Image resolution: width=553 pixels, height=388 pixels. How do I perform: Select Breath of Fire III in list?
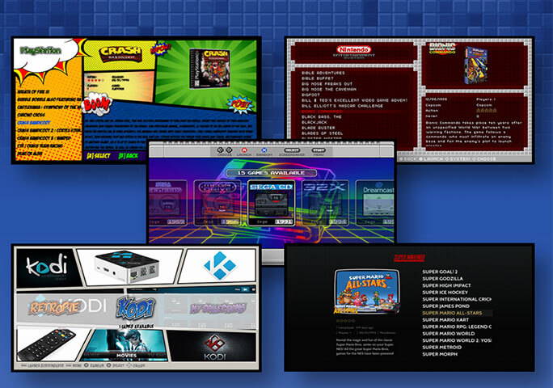33,91
